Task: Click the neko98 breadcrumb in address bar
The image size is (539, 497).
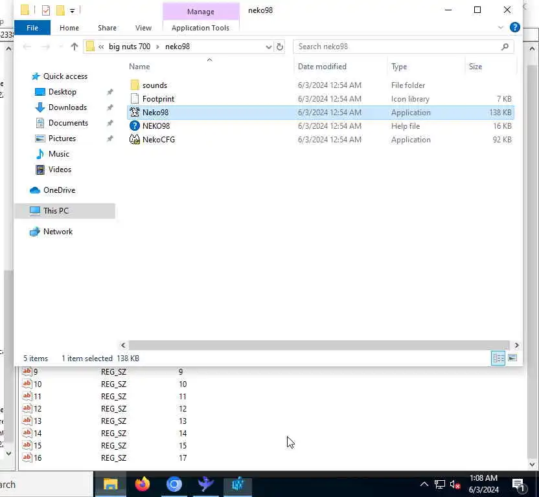Action: pos(178,47)
